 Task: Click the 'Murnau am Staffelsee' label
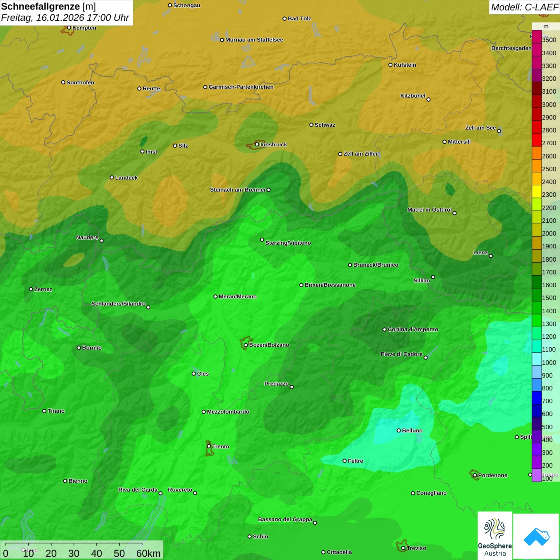click(254, 40)
